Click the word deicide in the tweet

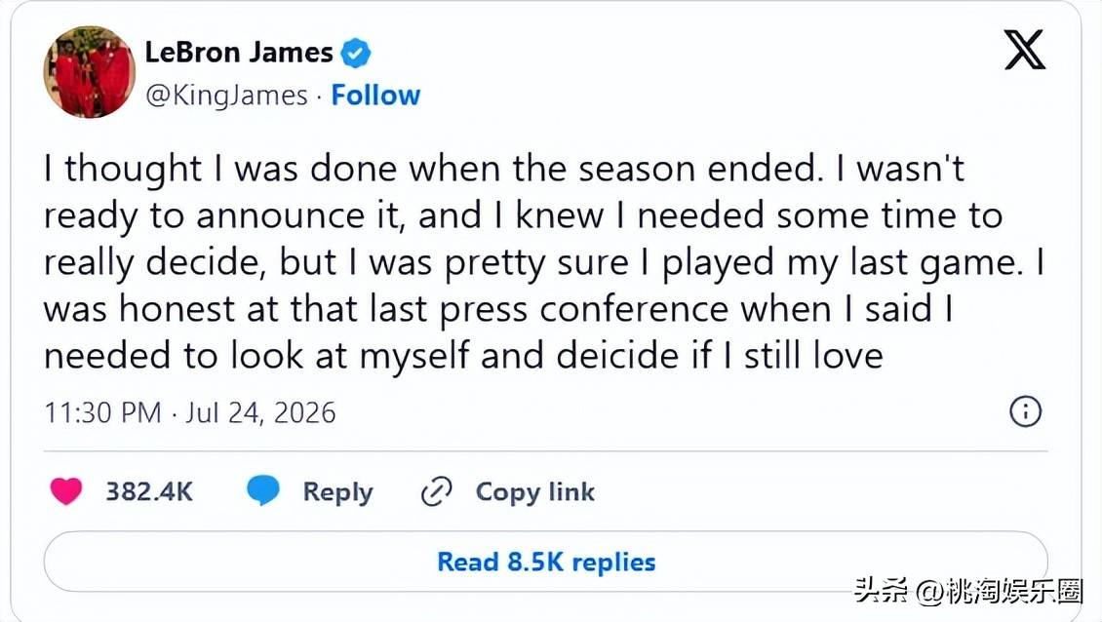pyautogui.click(x=617, y=355)
